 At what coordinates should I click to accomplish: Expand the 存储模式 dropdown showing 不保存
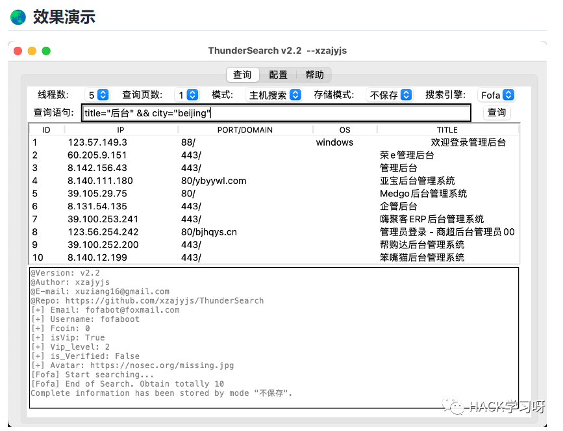(390, 95)
